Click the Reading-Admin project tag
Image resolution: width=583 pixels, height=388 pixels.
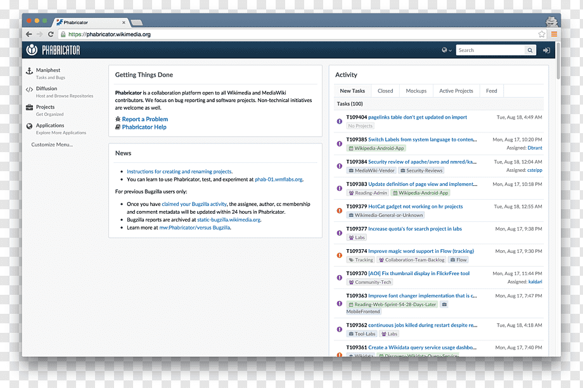pyautogui.click(x=368, y=193)
